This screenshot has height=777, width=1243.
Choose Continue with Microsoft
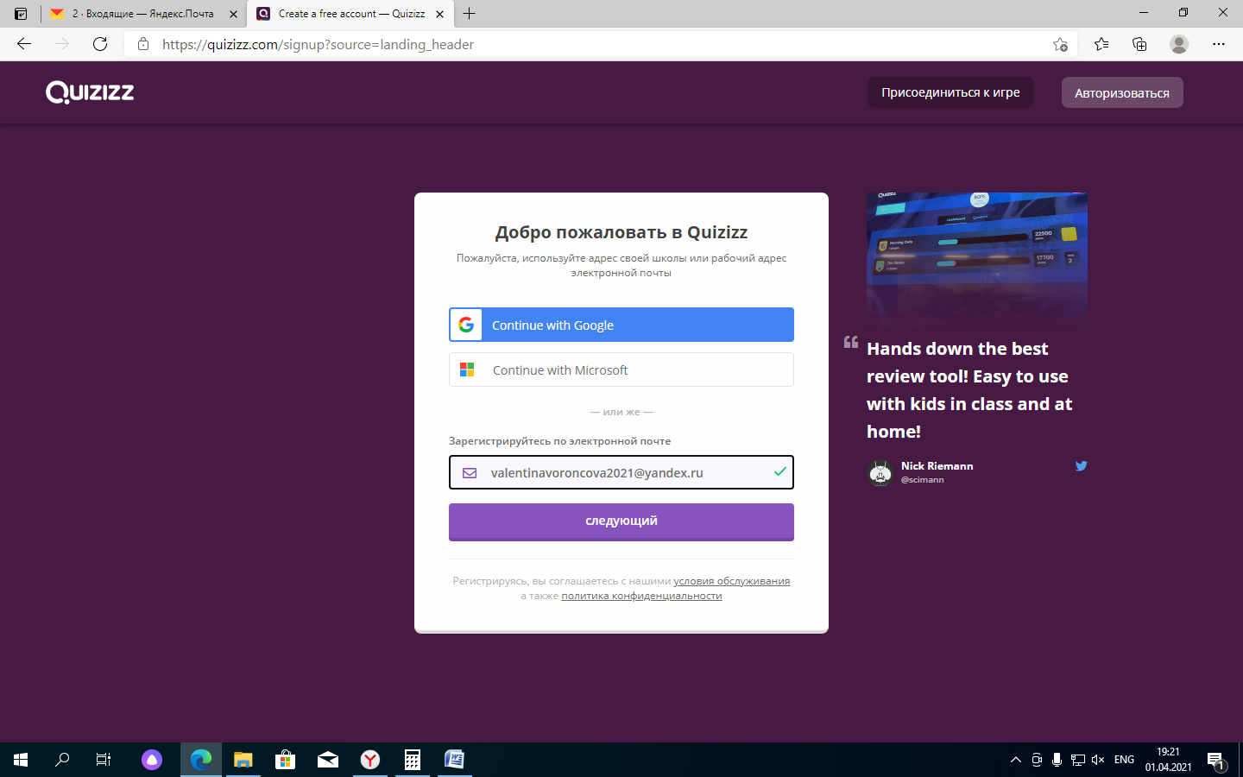(x=621, y=370)
